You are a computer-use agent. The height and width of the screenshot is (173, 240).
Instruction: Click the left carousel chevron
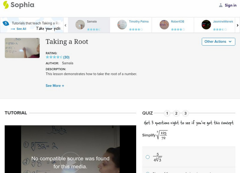pyautogui.click(x=65, y=25)
